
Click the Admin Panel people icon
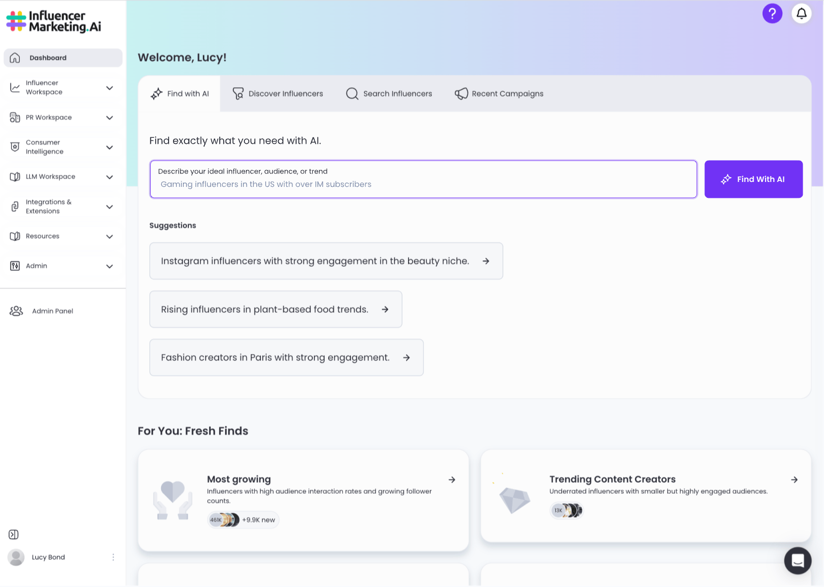16,311
